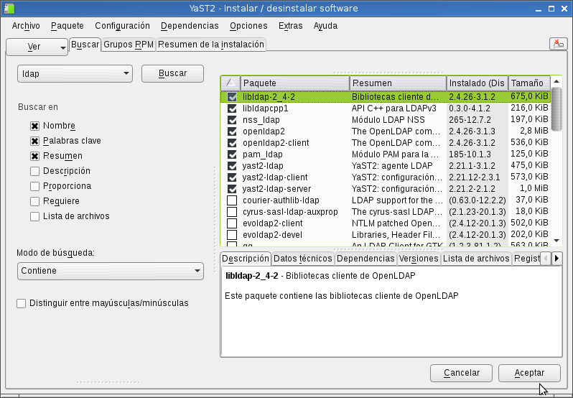Screen dimensions: 573x398
Task: Open the Archivo menu
Action: (26, 26)
